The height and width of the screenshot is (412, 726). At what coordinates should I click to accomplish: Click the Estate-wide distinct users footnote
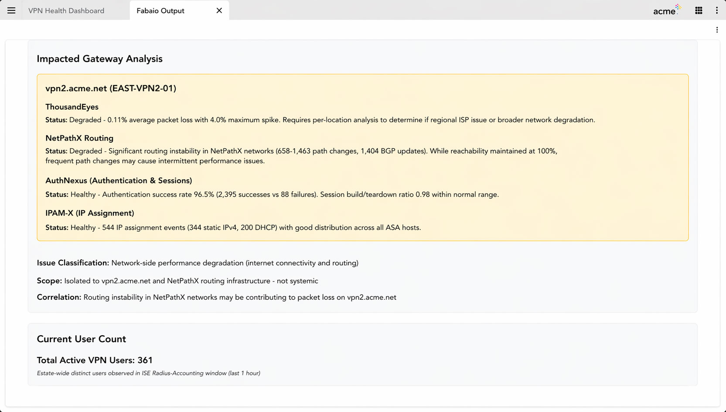click(148, 373)
